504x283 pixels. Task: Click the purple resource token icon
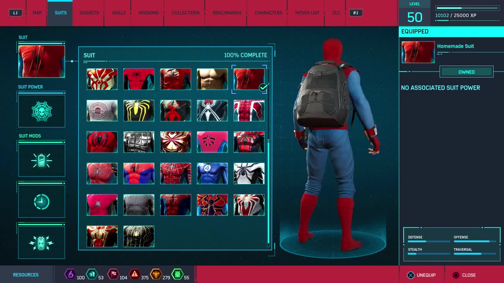point(70,274)
